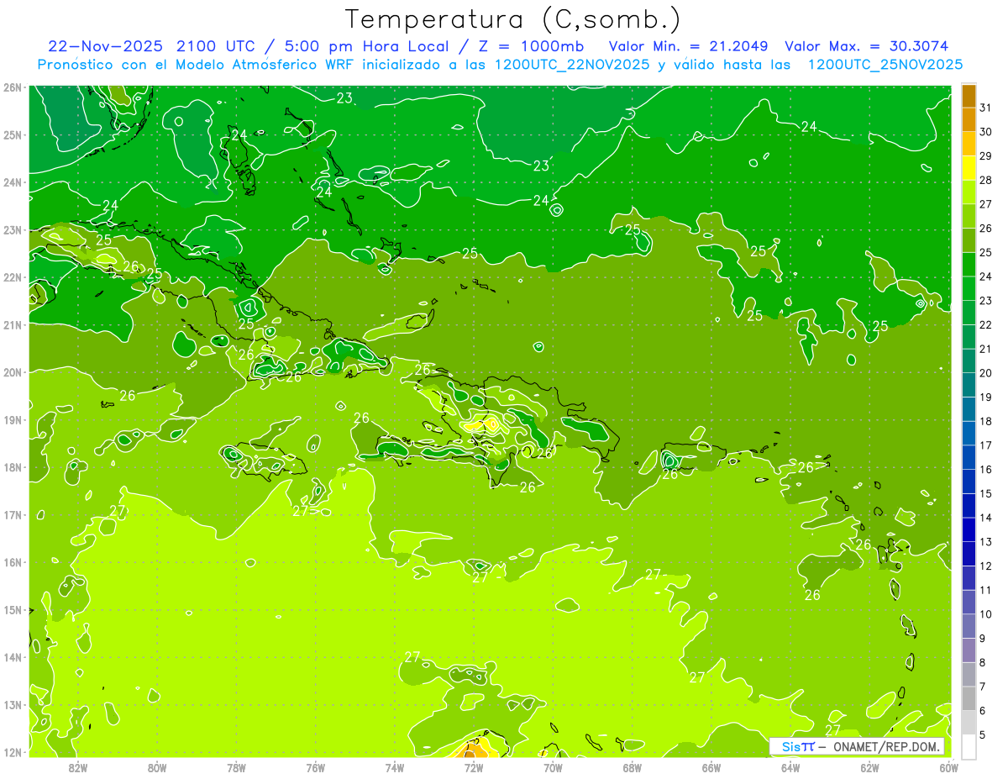Click the '21N' latitude label

pyautogui.click(x=12, y=324)
